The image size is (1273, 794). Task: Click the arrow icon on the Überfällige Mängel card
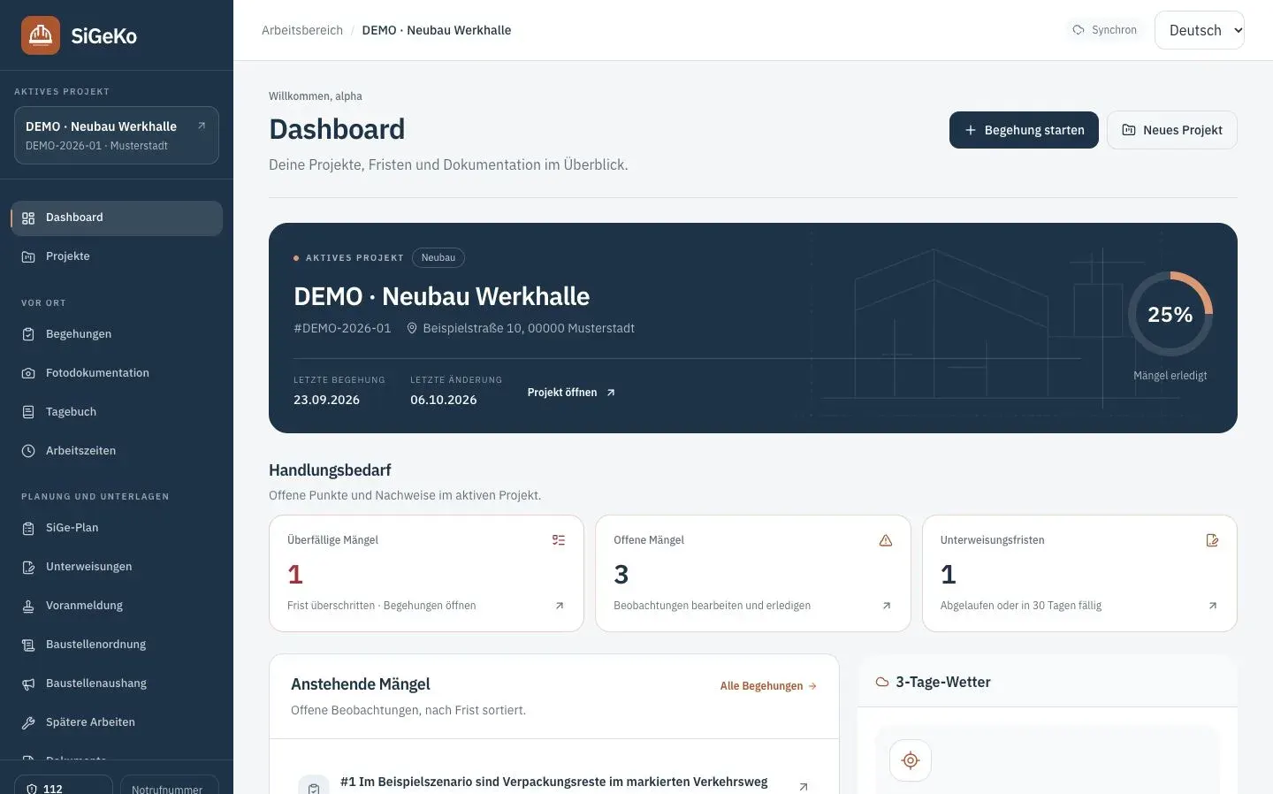[559, 606]
